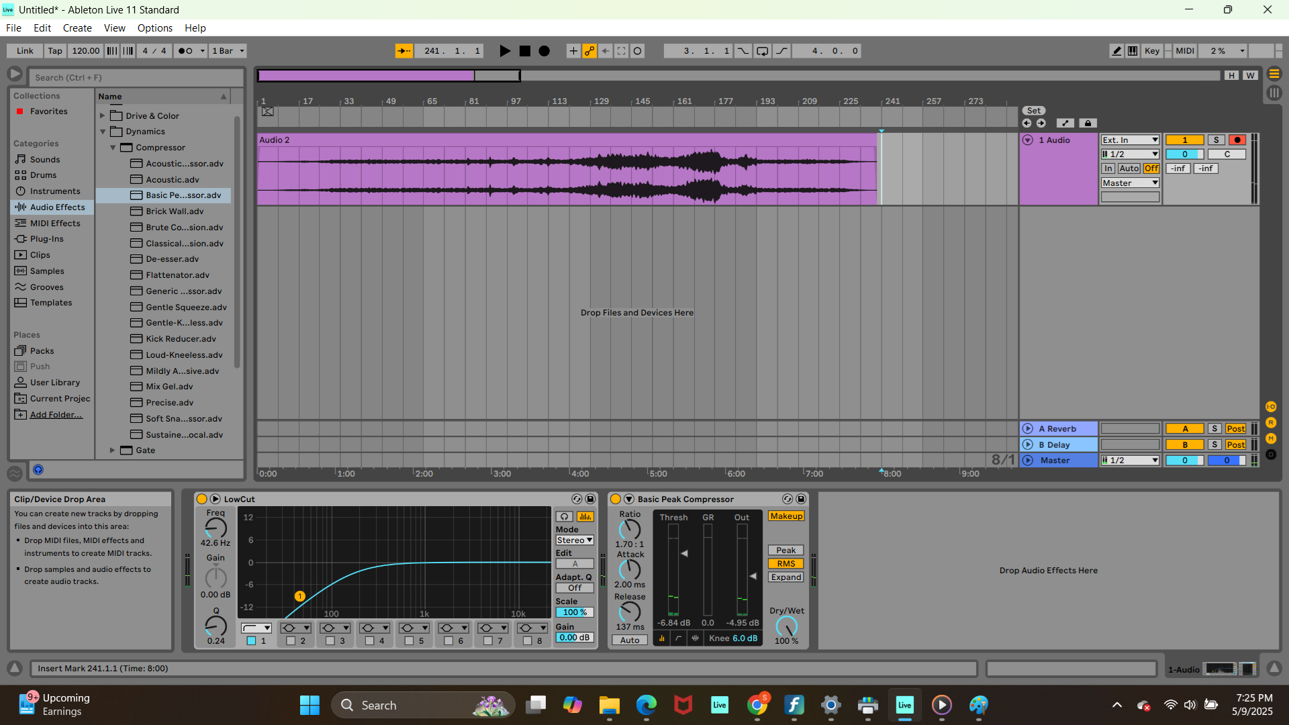1289x725 pixels.
Task: Click the Tap tempo button
Action: pyautogui.click(x=55, y=51)
